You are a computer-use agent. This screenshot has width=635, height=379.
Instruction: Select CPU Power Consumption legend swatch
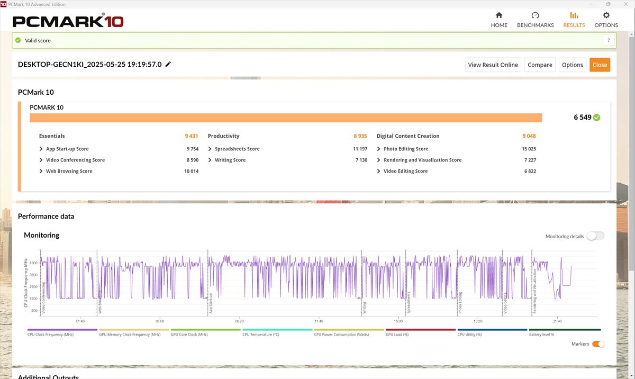(349, 330)
